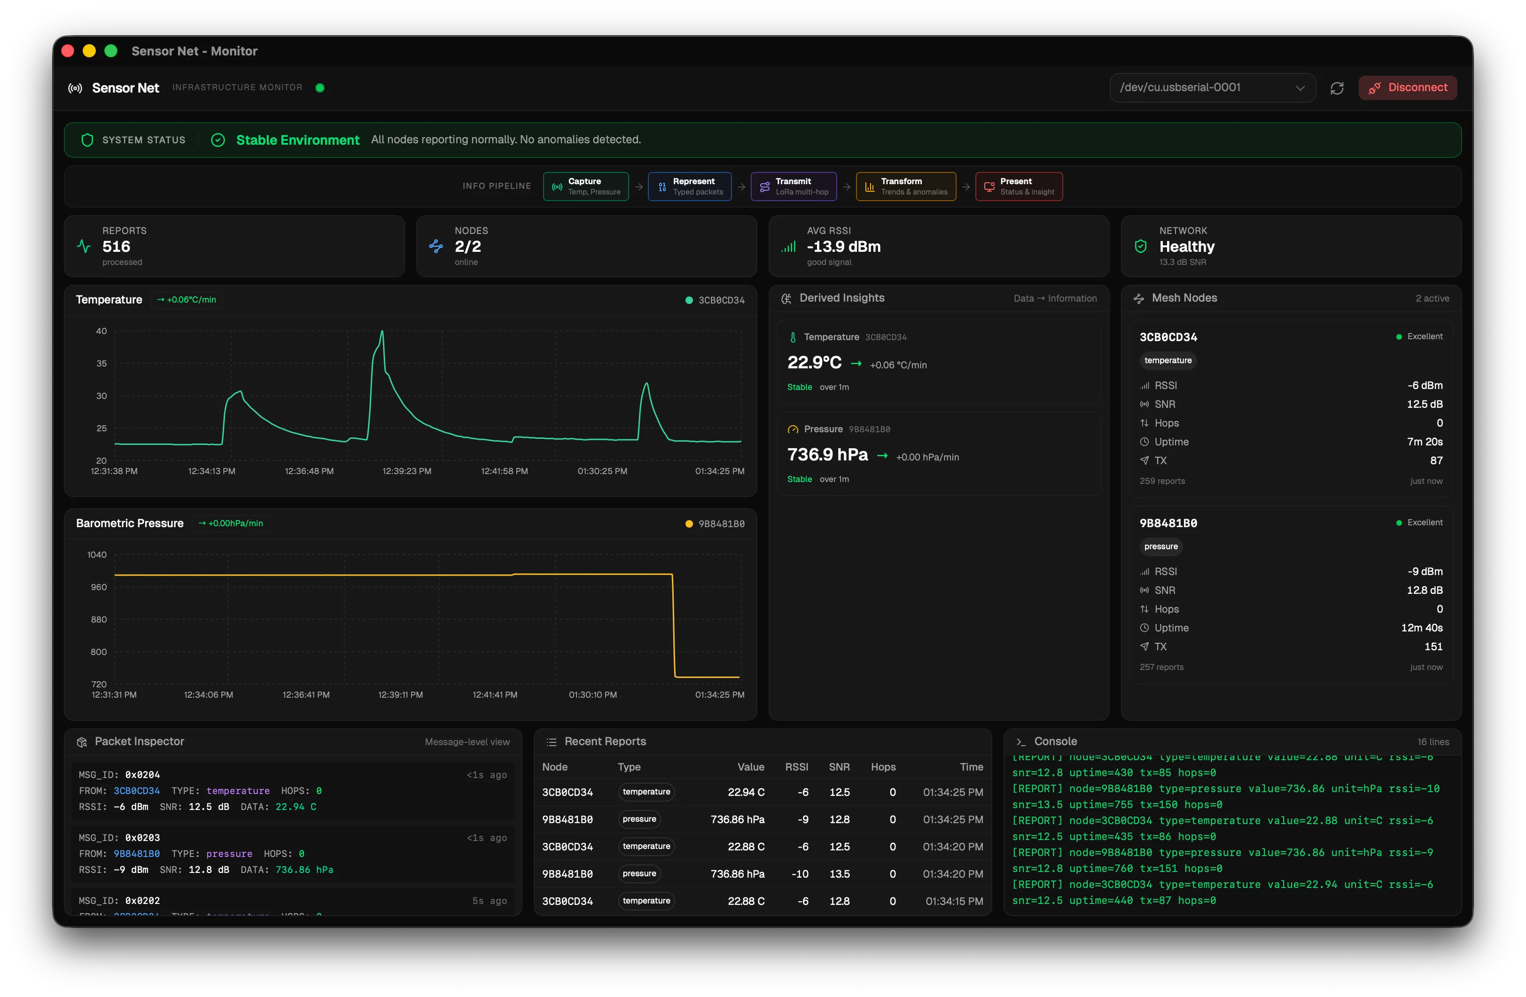Click the SNR icon for node 3CB0CD34
Screen dimensions: 1526x997
tap(1144, 405)
